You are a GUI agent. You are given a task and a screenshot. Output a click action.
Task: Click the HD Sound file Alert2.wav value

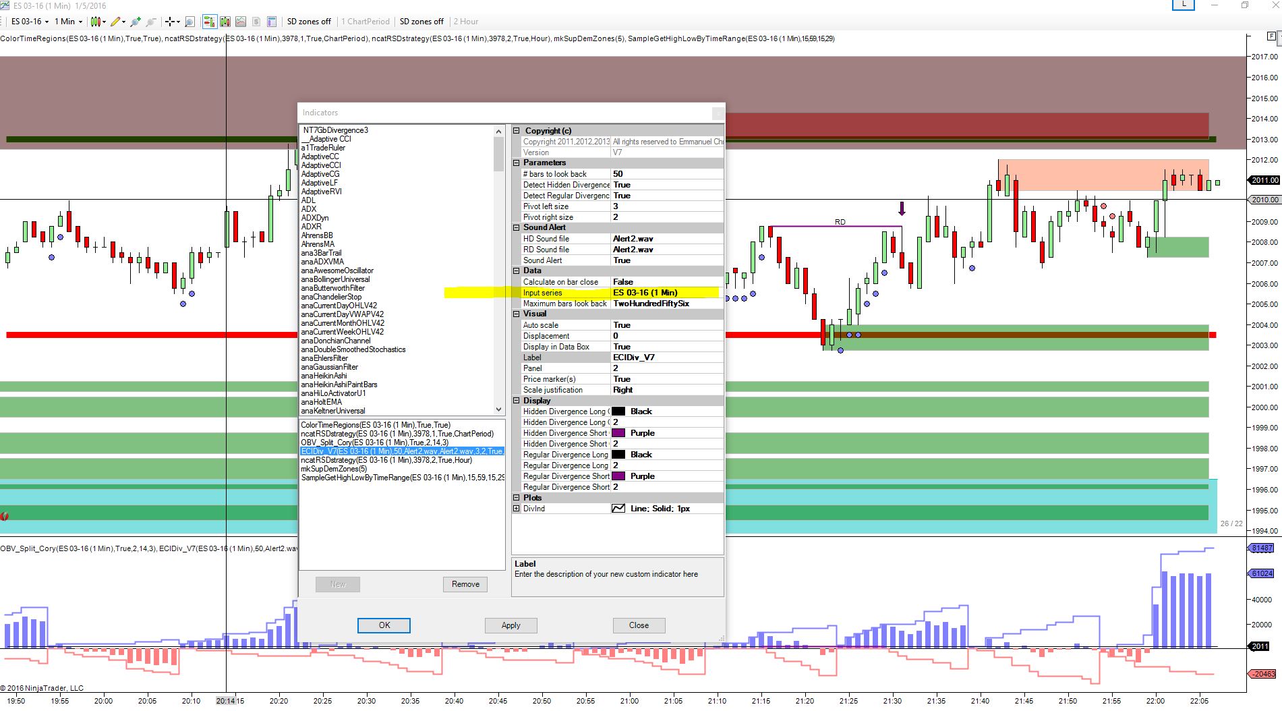667,239
